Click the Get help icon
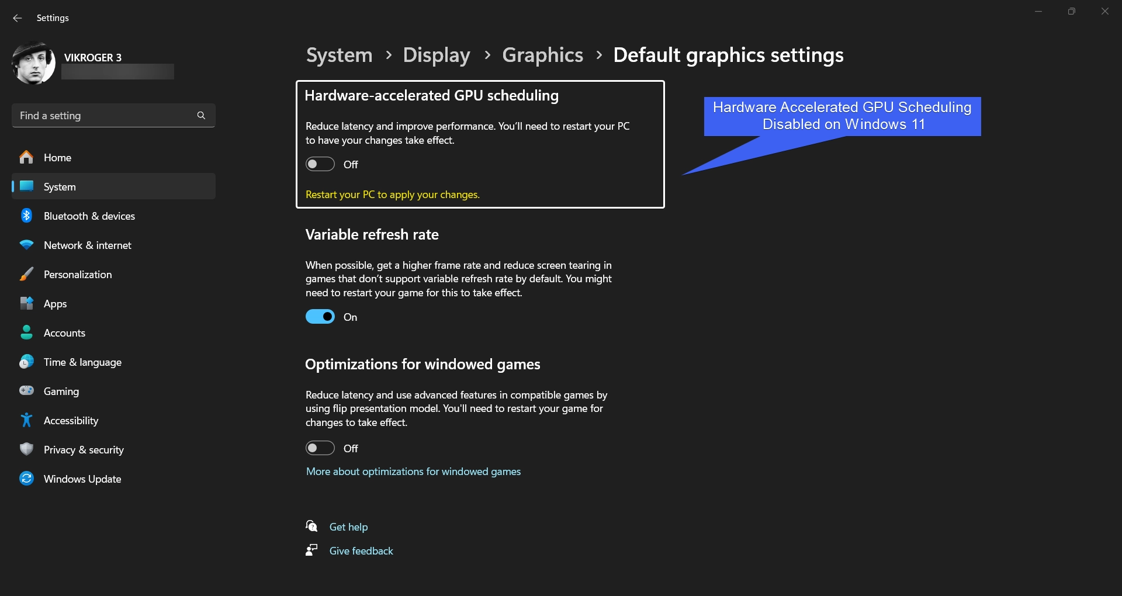Image resolution: width=1122 pixels, height=596 pixels. click(311, 526)
